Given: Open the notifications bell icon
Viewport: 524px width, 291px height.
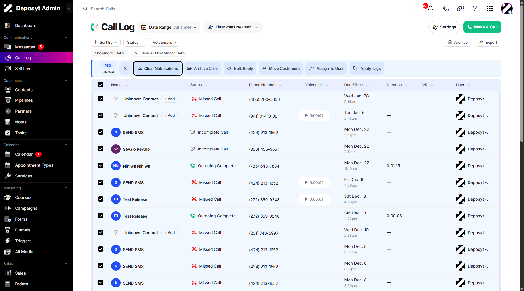Looking at the screenshot, I should (430, 9).
